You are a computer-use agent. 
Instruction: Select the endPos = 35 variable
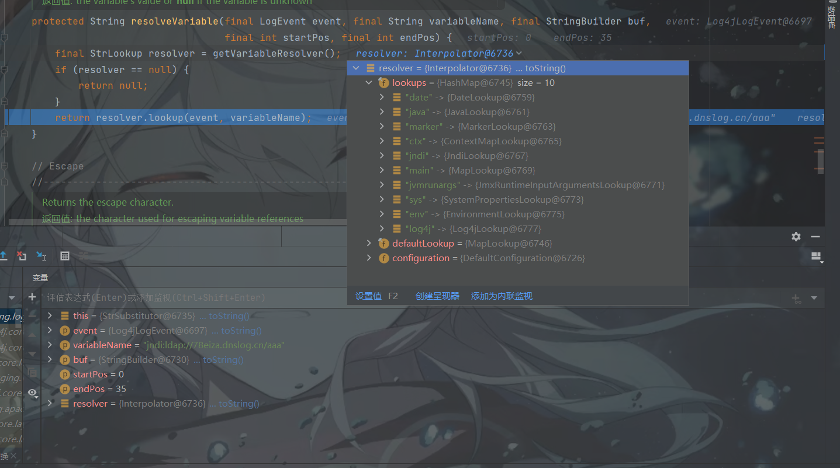(93, 389)
